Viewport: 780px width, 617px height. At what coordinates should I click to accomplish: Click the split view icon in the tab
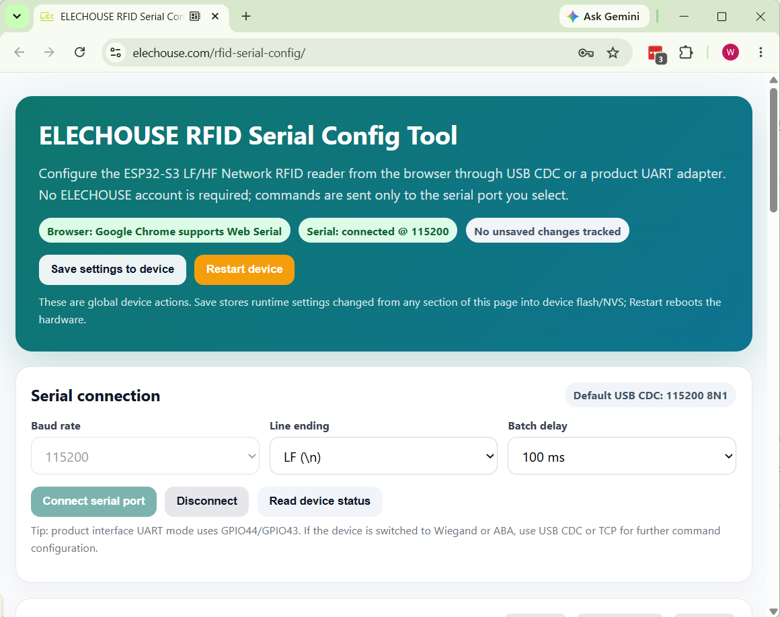click(x=195, y=16)
